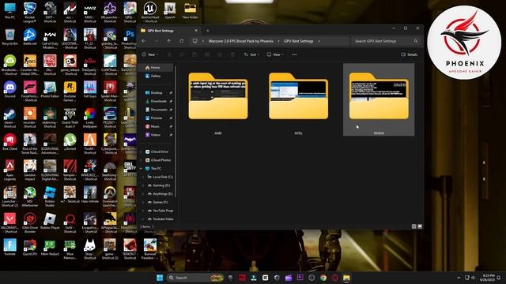Open Roblox Studio desktop icon
The height and width of the screenshot is (284, 506).
click(50, 196)
